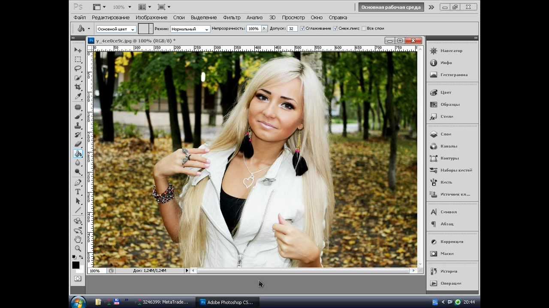Screen dimensions: 549x308
Task: Click the background color swatch
Action: tap(81, 270)
